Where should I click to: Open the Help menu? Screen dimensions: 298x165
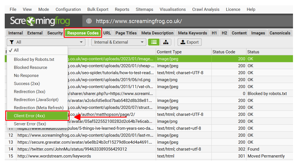click(251, 9)
